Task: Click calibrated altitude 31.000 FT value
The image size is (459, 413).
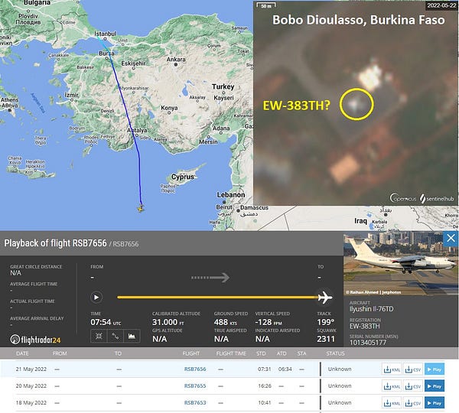Action: pos(168,322)
